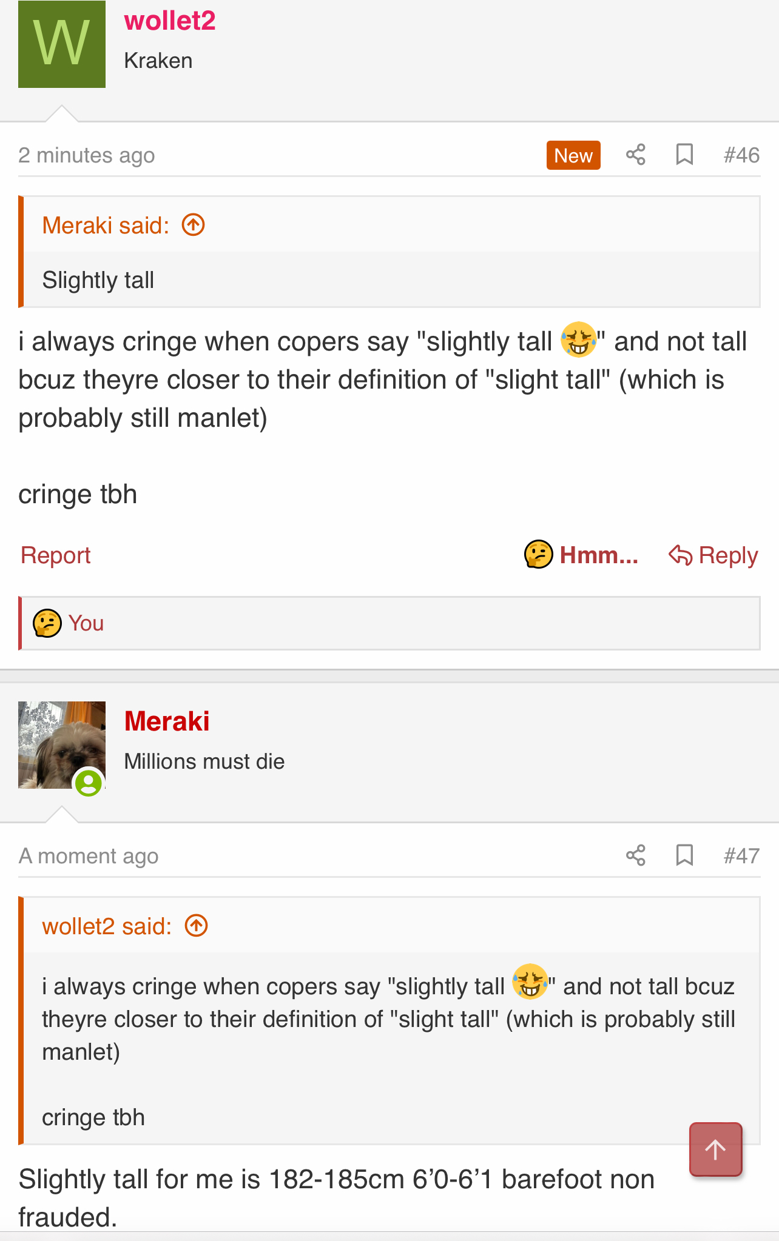779x1241 pixels.
Task: Toggle the Hmm... reaction on post #46
Action: (x=581, y=555)
